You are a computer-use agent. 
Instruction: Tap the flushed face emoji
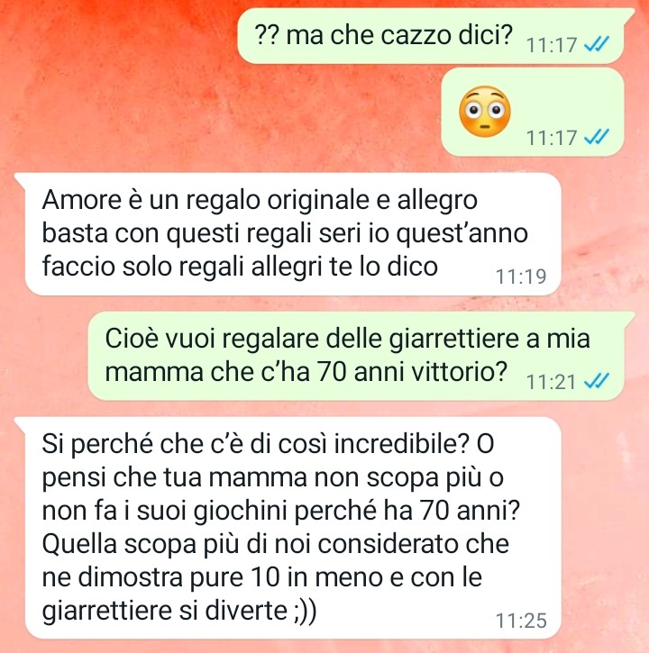484,112
